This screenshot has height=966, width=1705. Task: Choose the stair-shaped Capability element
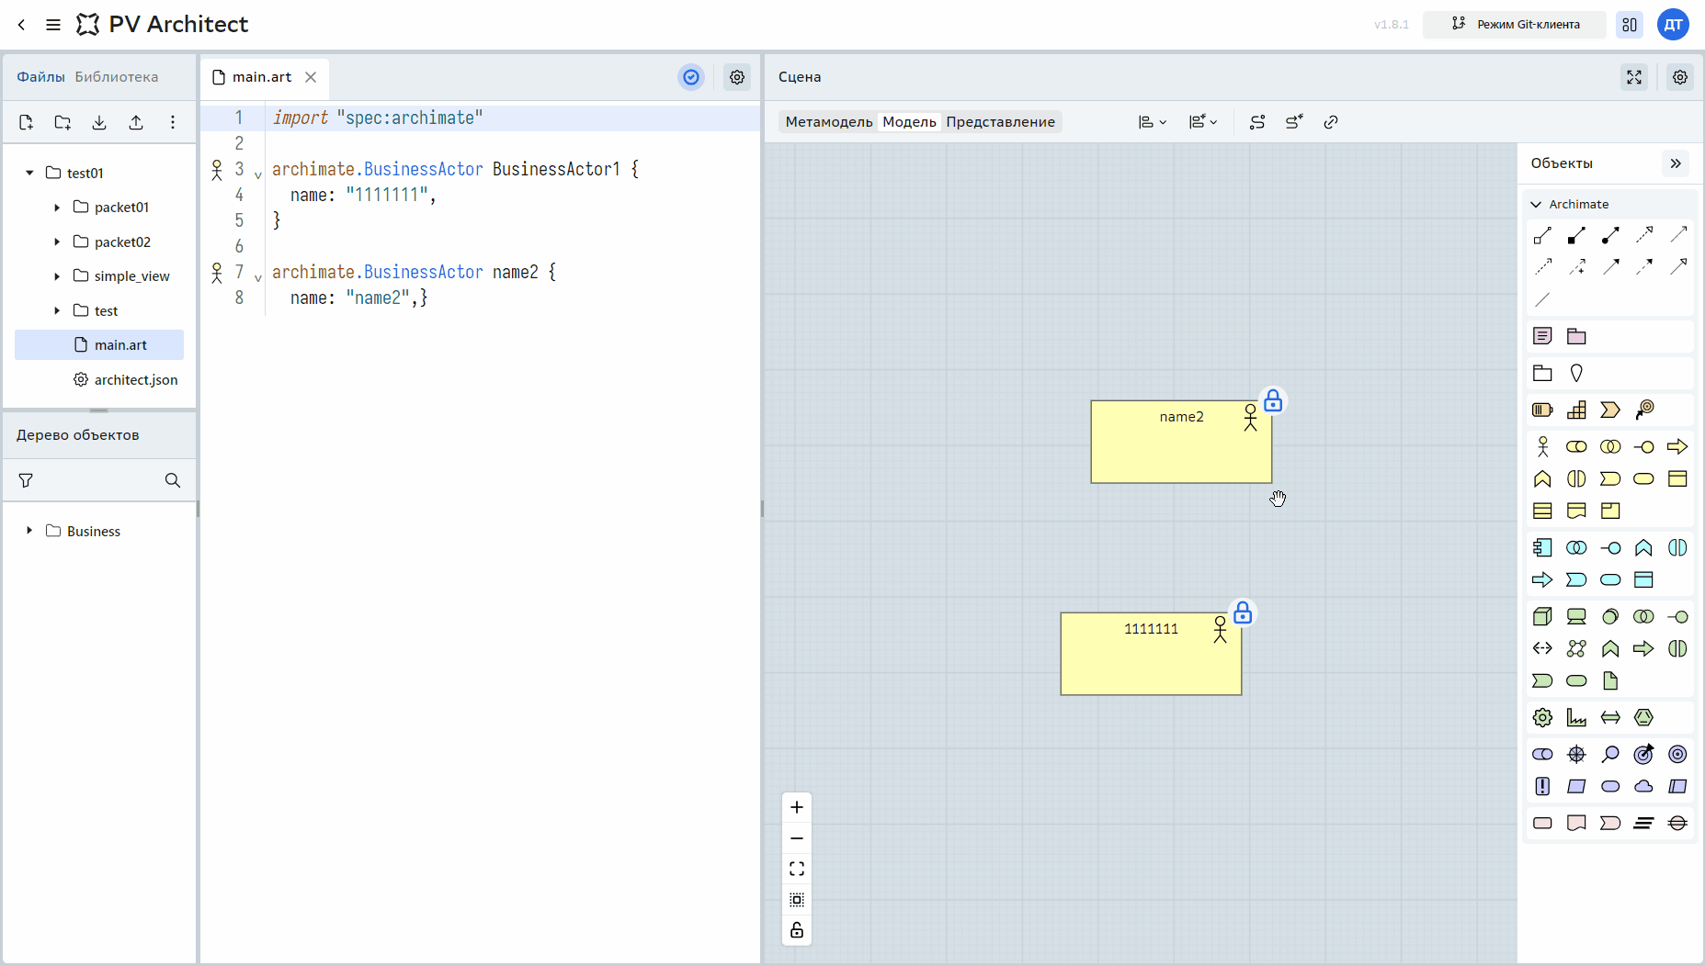(1576, 410)
